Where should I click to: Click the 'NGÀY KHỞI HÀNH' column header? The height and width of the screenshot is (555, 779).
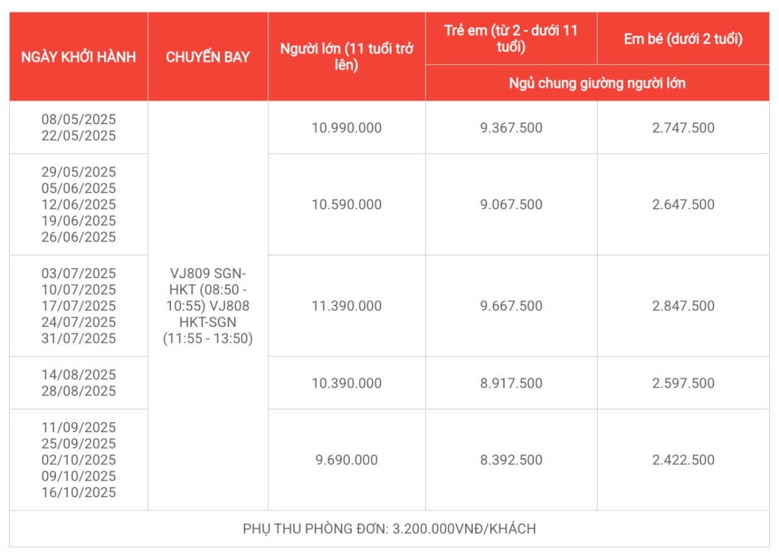(79, 57)
